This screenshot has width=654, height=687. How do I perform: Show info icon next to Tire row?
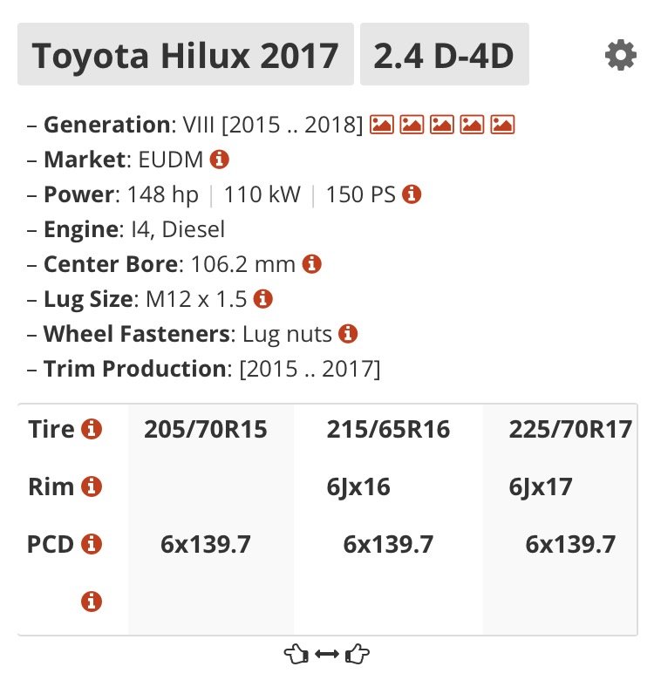tap(92, 429)
